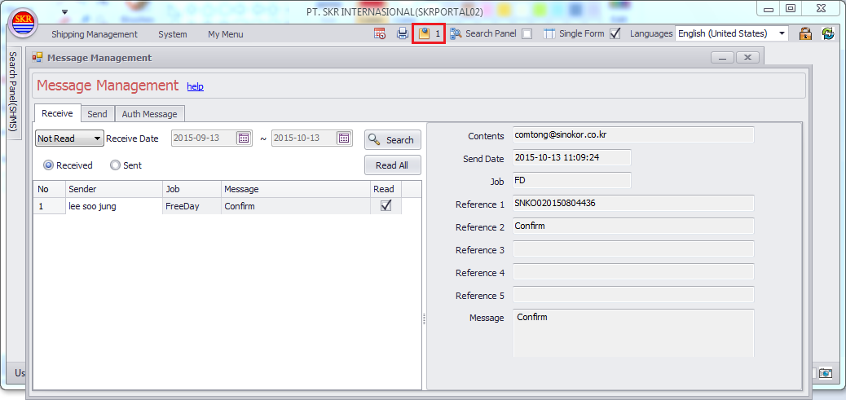Toggle the Read checkbox for row 1
This screenshot has height=400, width=846.
[386, 205]
